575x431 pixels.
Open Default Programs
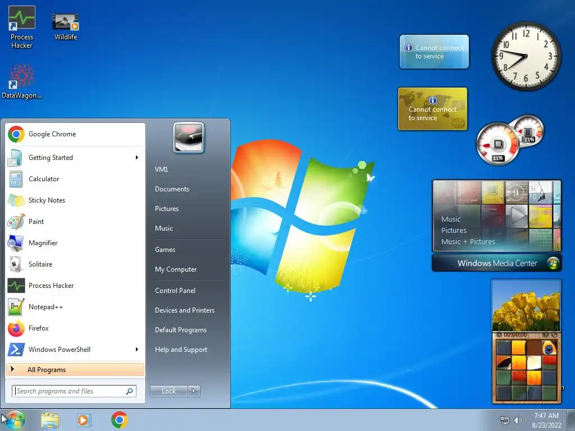coord(188,330)
